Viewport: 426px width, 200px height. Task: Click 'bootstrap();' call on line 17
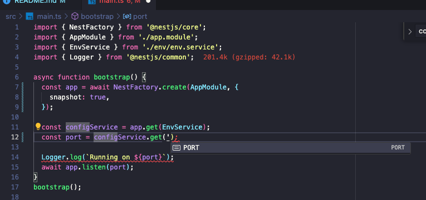57,187
